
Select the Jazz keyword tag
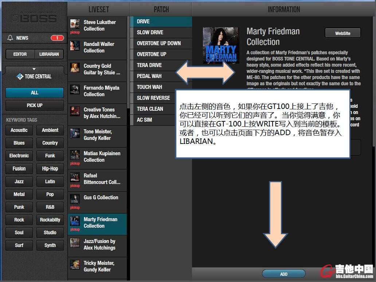point(19,181)
